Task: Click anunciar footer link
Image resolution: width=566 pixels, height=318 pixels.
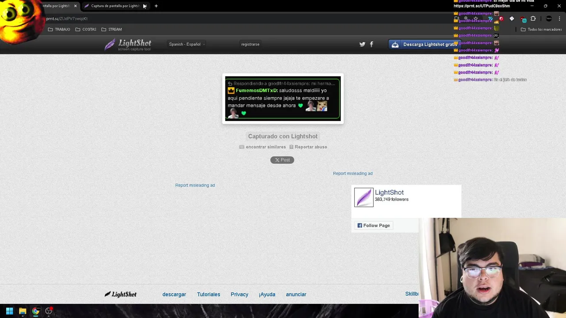Action: (296, 294)
